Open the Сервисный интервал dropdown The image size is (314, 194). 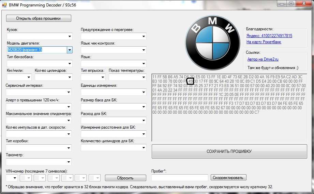[x=39, y=92]
